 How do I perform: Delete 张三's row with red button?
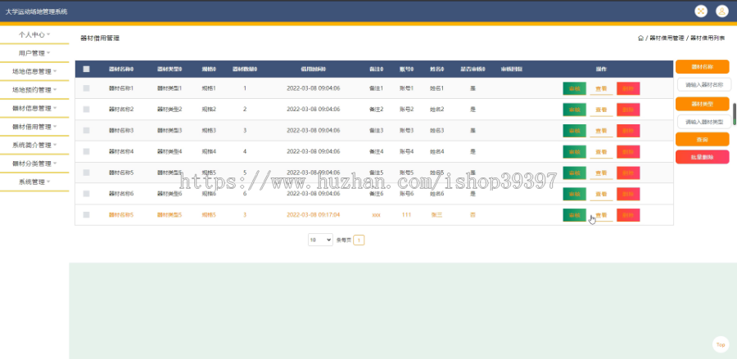pyautogui.click(x=628, y=215)
